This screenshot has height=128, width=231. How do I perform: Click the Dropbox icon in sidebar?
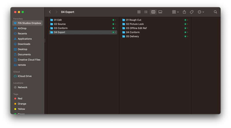[x=15, y=23]
